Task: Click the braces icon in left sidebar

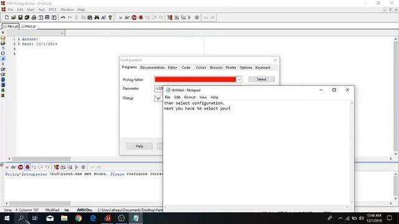Action: click(2, 54)
